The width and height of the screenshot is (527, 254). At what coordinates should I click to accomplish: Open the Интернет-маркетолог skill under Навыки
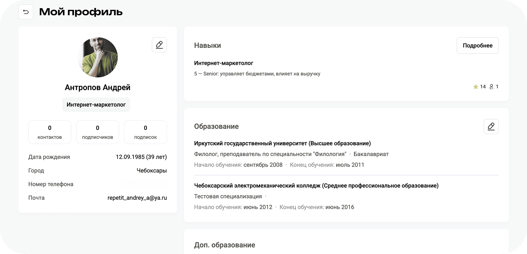click(224, 63)
